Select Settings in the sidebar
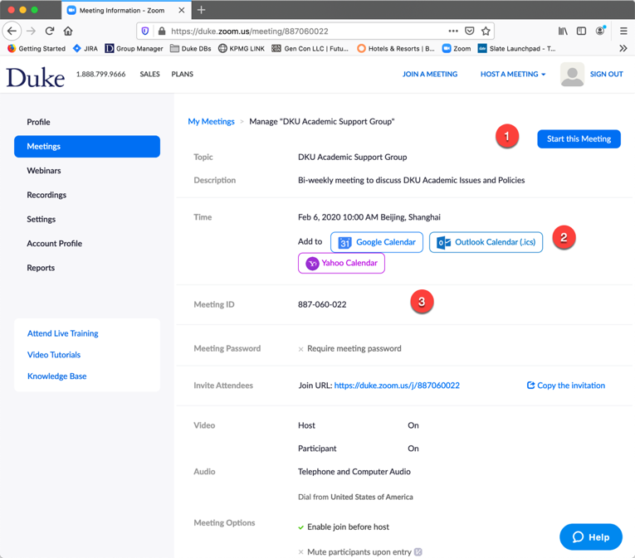Image resolution: width=635 pixels, height=558 pixels. (x=42, y=220)
